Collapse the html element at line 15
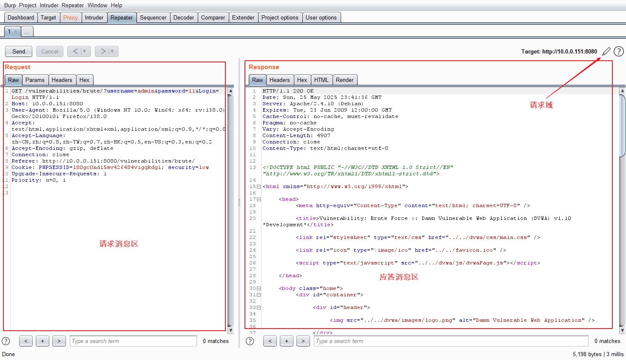This screenshot has height=360, width=626. pos(259,186)
